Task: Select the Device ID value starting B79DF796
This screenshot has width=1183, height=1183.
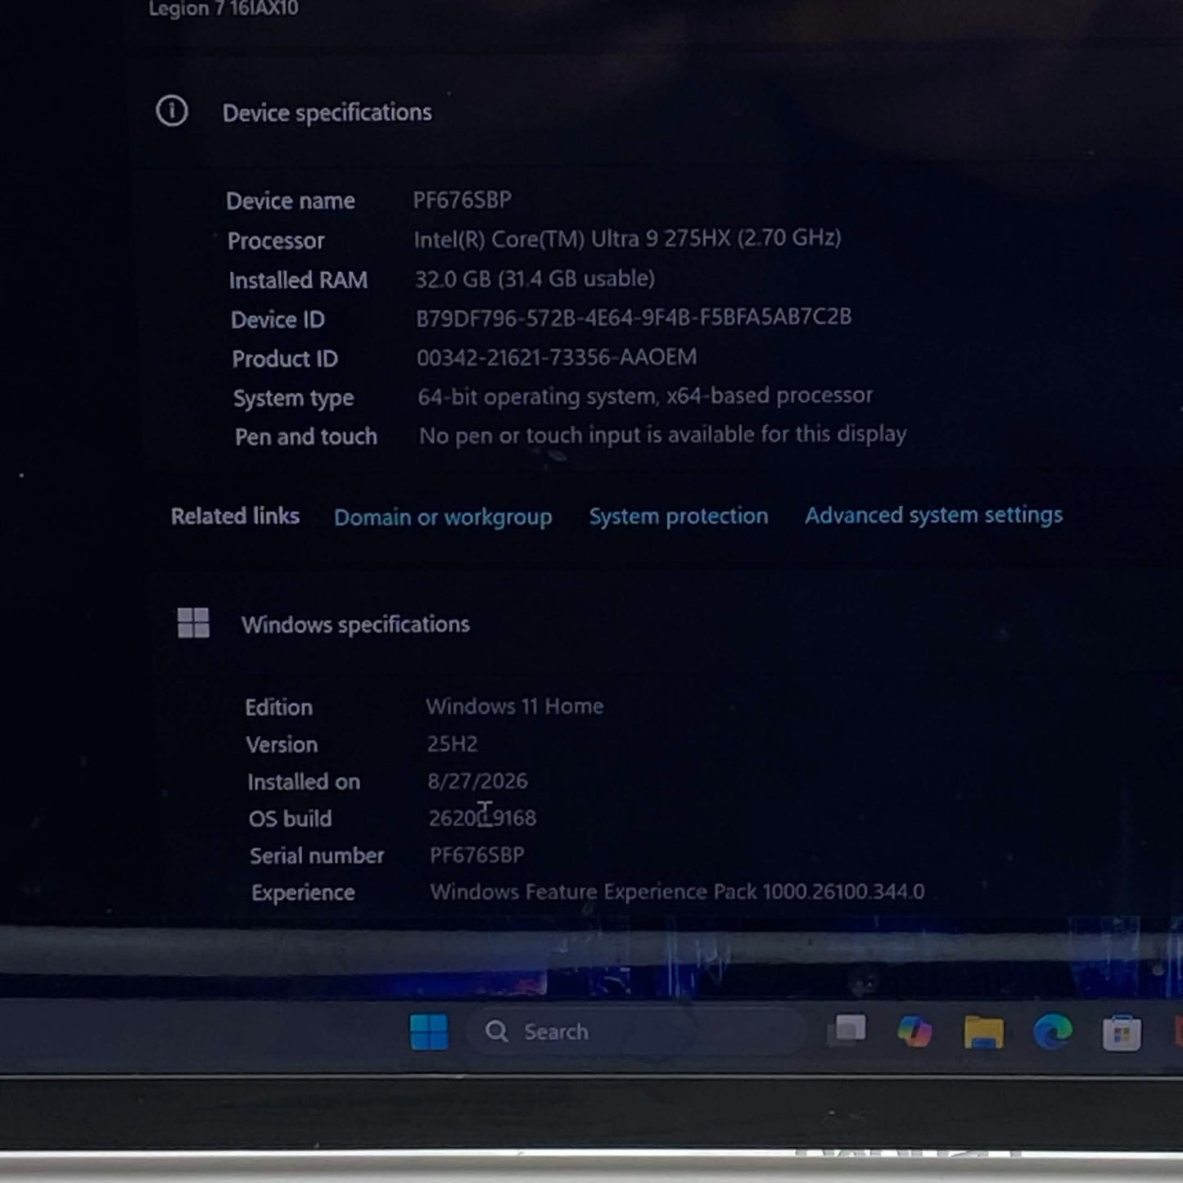Action: click(634, 317)
